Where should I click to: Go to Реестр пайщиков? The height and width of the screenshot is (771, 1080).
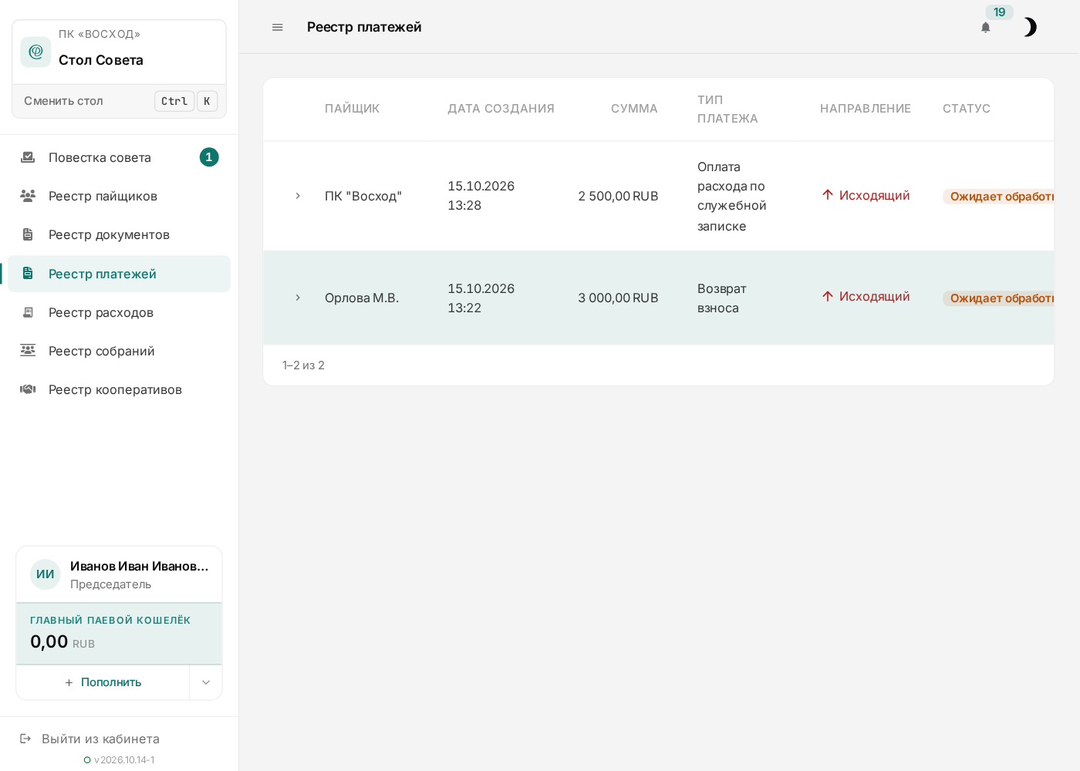click(119, 196)
